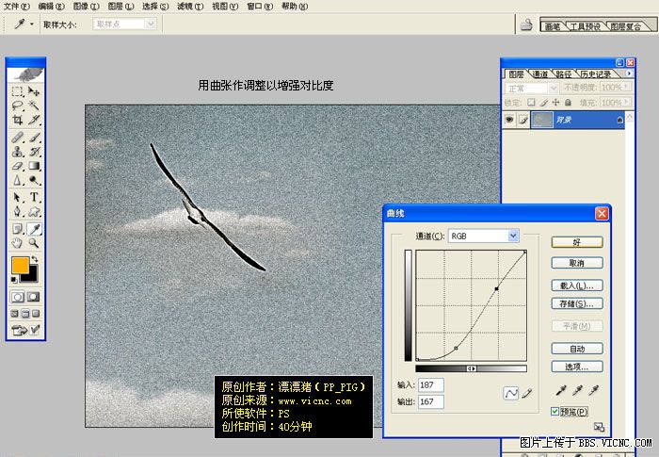
Task: Select the Hand tool
Action: click(x=17, y=243)
